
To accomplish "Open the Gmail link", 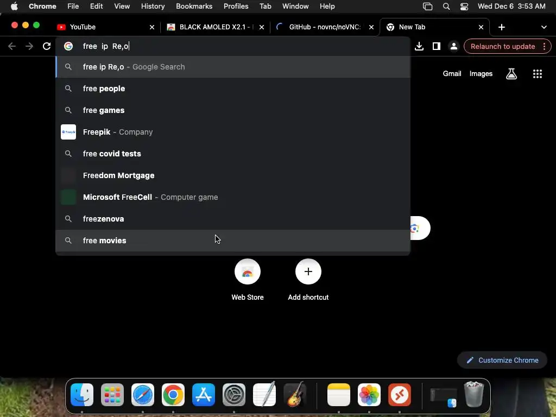I will click(x=452, y=74).
